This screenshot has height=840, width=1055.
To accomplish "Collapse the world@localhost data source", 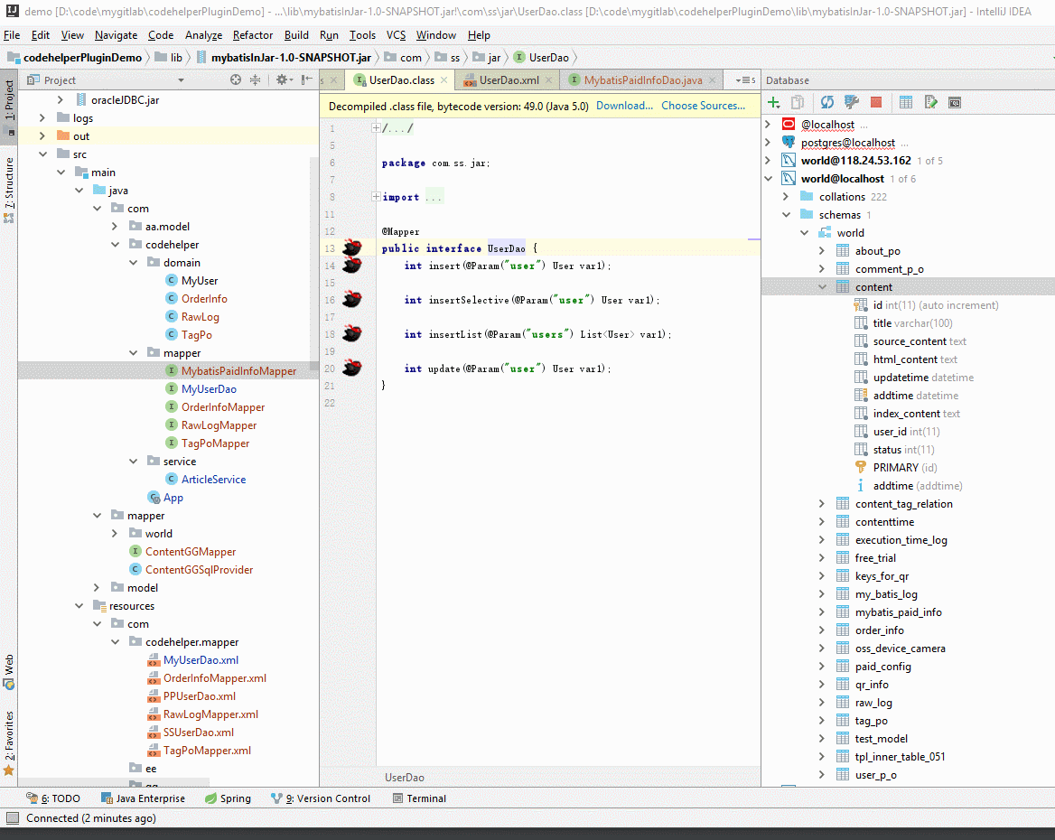I will click(769, 178).
